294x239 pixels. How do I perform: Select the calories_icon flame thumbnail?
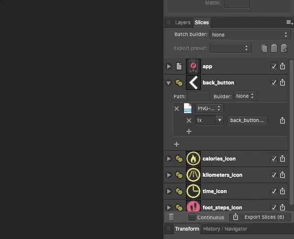pyautogui.click(x=193, y=159)
